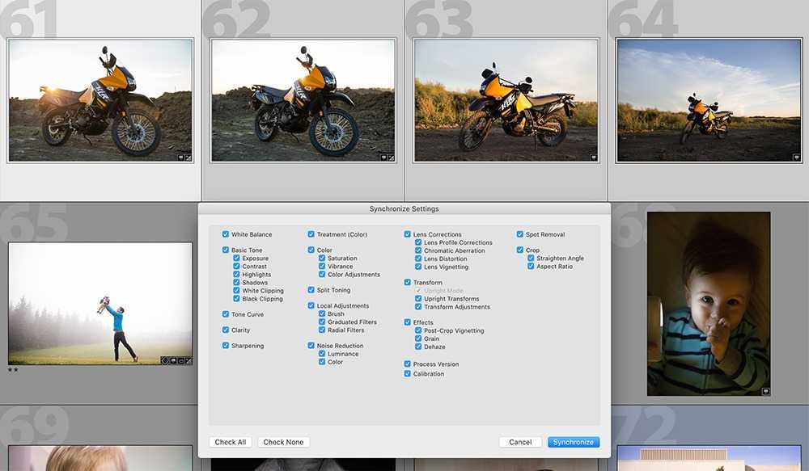Select the sky motorcycle thumbnail 64
The height and width of the screenshot is (471, 809).
[708, 99]
